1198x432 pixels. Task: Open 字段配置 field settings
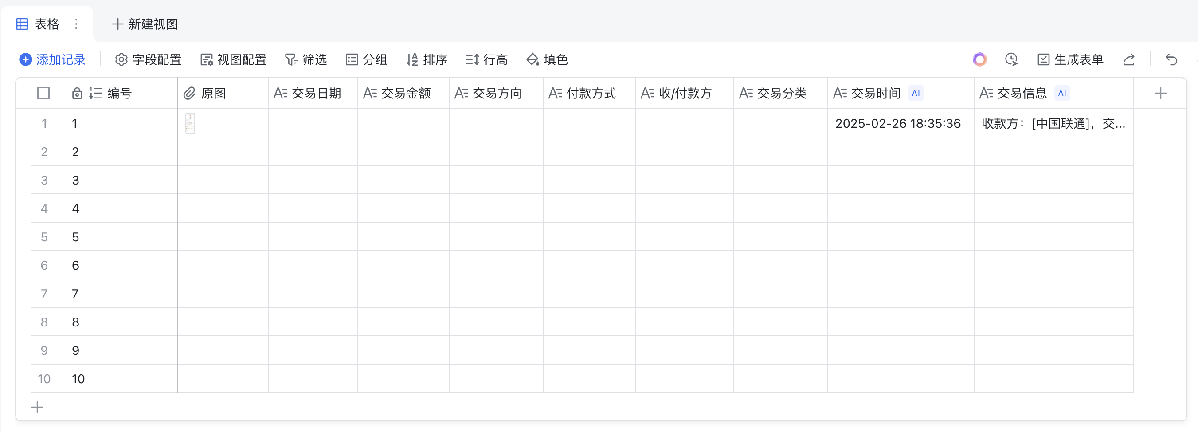148,59
